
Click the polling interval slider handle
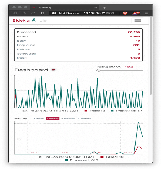click(x=98, y=70)
